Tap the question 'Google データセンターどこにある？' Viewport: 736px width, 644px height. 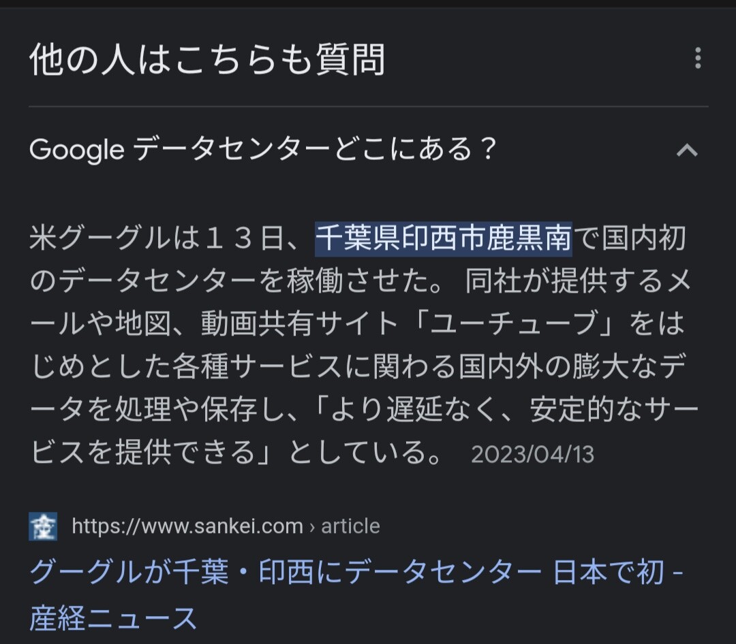264,150
